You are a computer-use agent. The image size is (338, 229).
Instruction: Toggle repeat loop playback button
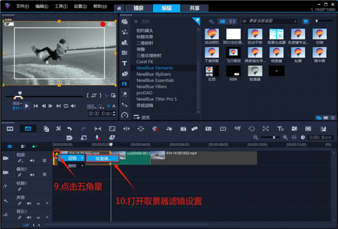[x=66, y=106]
